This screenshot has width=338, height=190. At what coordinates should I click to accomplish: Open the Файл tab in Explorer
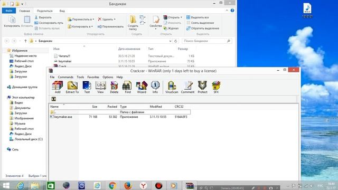pos(9,11)
